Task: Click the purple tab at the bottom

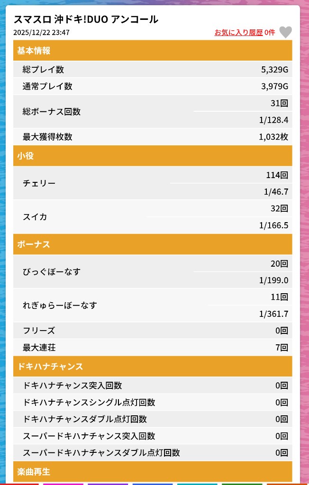Action: [x=108, y=484]
